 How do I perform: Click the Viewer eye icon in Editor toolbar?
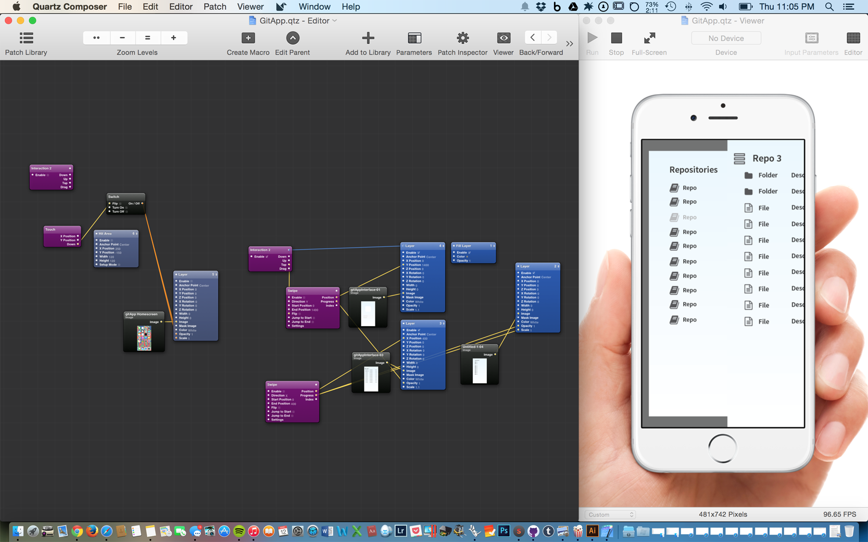[504, 38]
